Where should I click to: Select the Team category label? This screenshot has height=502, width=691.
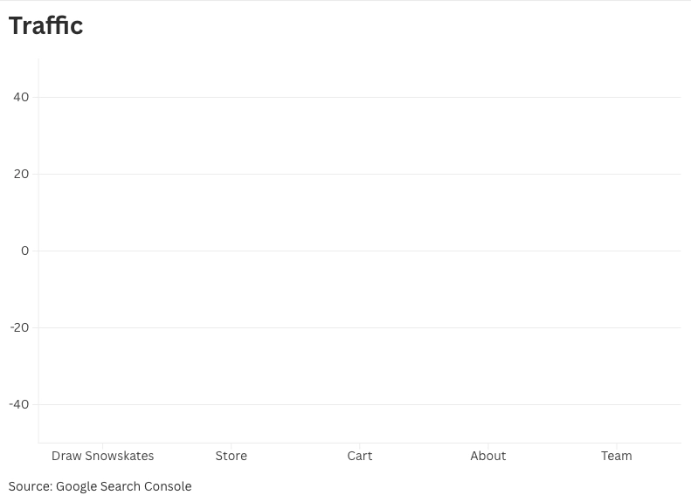617,456
